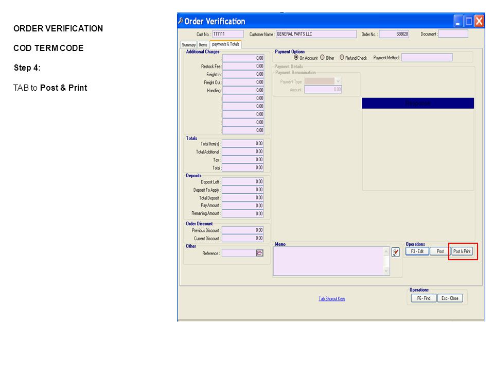Click the F3 - Edit button
This screenshot has width=494, height=371.
pyautogui.click(x=417, y=251)
